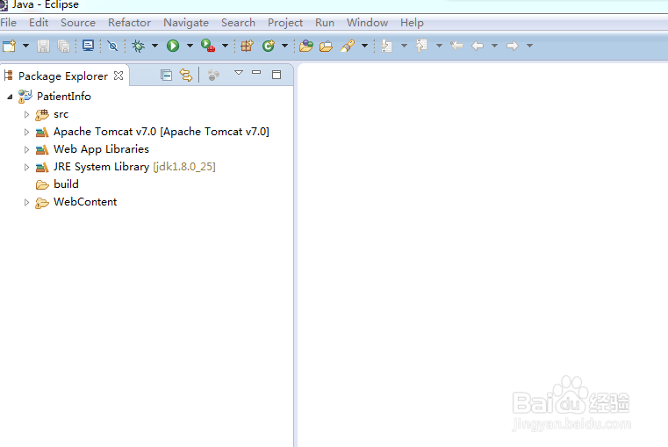Close the Package Explorer view
Viewport: 668px width, 447px height.
pos(119,76)
